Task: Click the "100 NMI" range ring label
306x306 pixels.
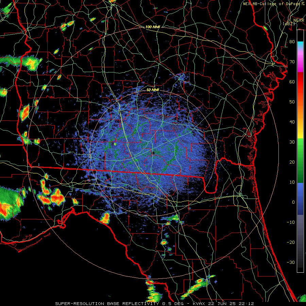Action: [x=153, y=27]
